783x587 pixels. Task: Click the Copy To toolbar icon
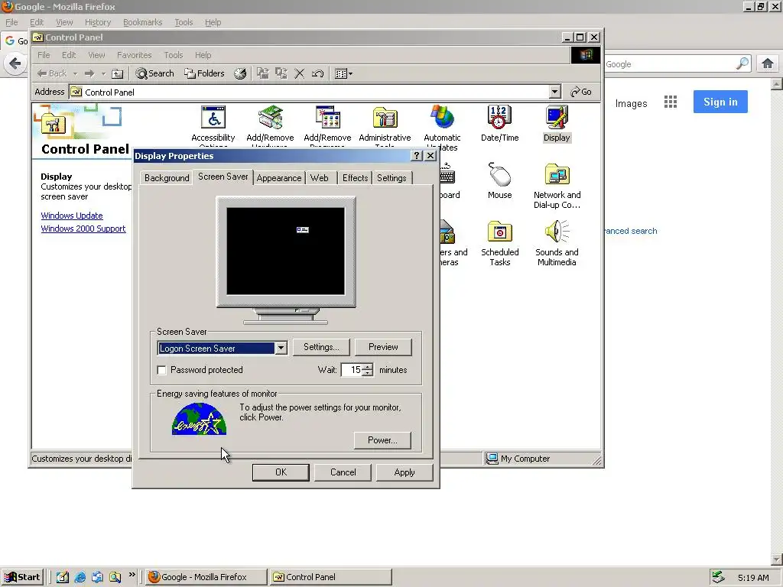tap(281, 73)
